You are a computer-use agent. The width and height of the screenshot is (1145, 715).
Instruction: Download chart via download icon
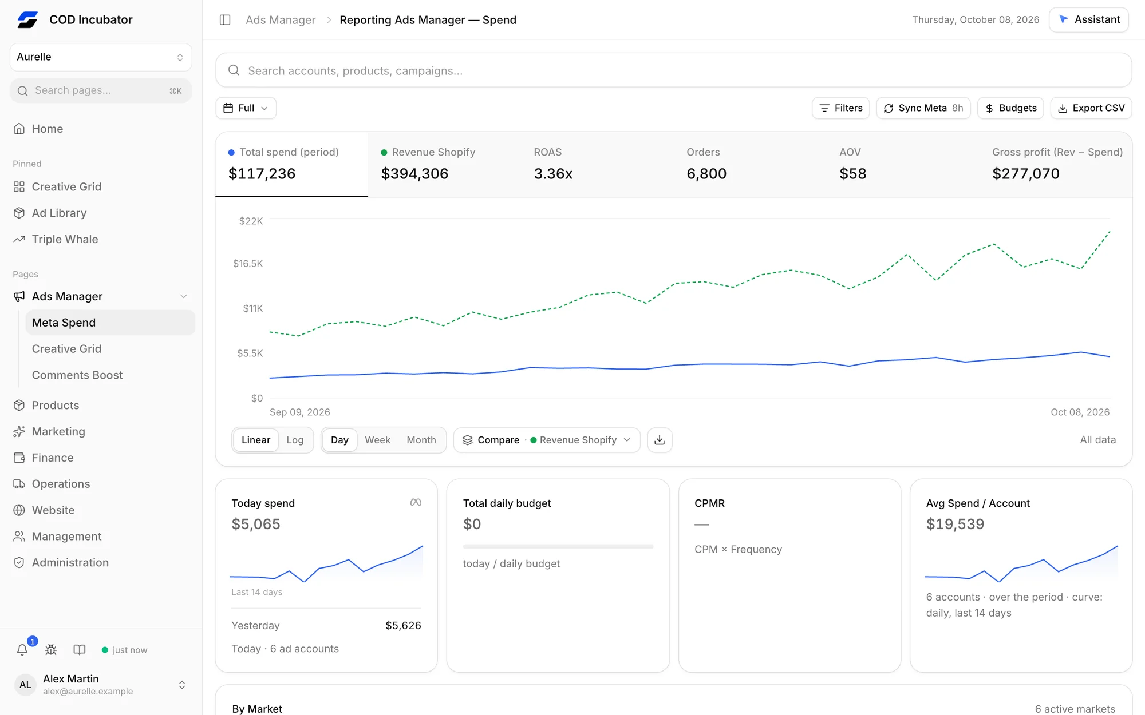tap(660, 440)
